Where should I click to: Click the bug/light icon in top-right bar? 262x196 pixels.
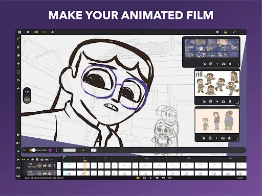217,32
